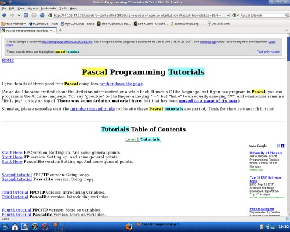Viewport: 290px width, 232px height.
Task: Open the File menu
Action: 3,8
